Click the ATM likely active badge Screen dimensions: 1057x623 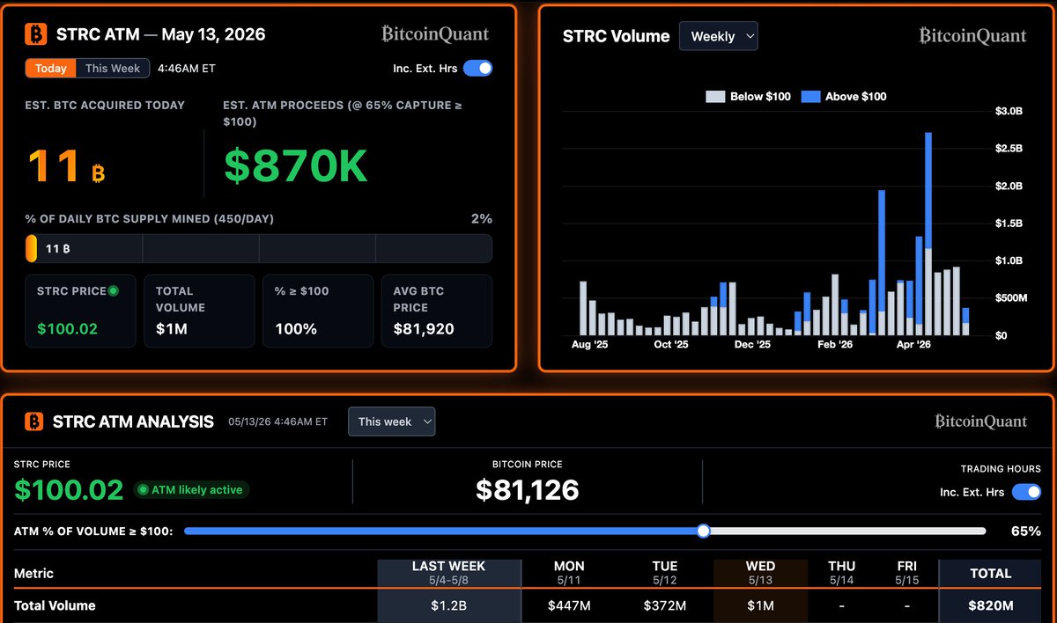coord(191,490)
